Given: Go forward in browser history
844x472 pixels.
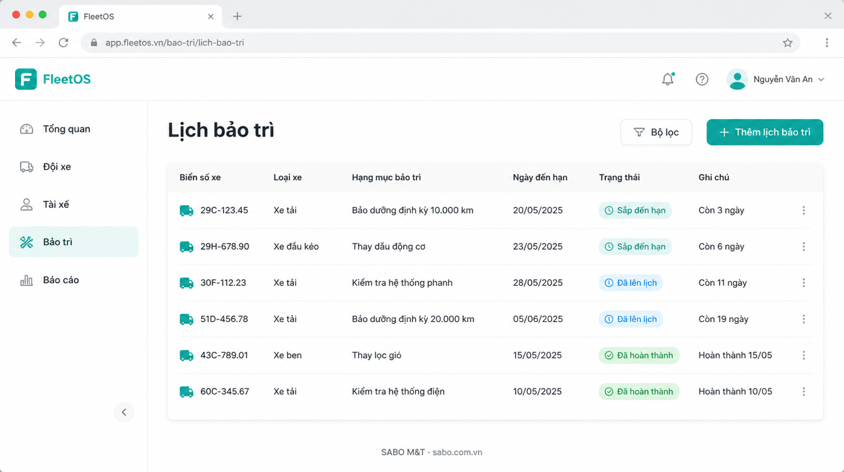Looking at the screenshot, I should pyautogui.click(x=40, y=43).
